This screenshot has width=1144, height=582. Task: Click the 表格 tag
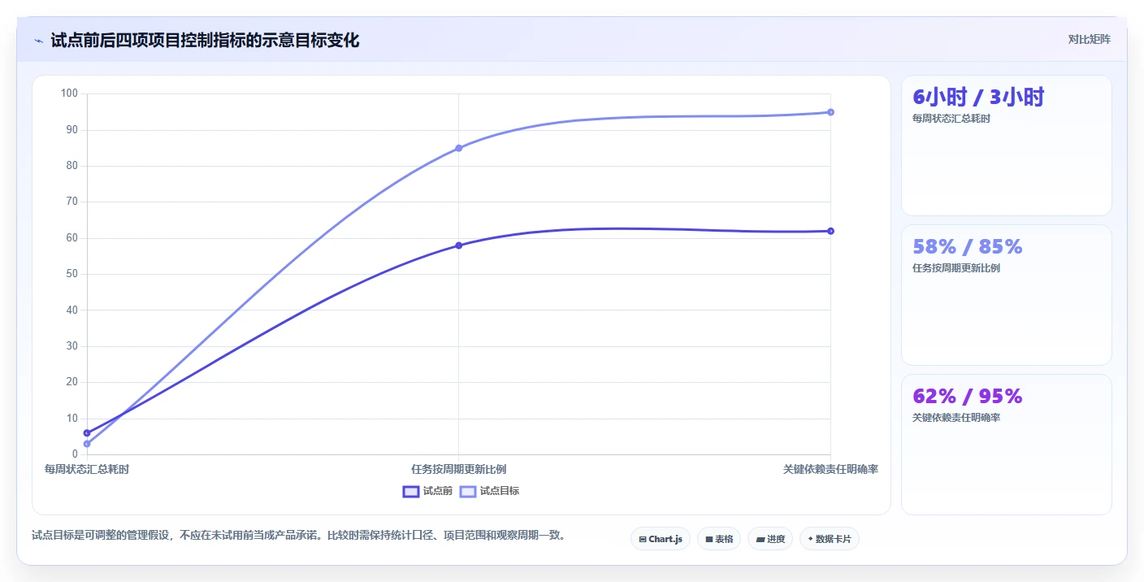tap(719, 539)
